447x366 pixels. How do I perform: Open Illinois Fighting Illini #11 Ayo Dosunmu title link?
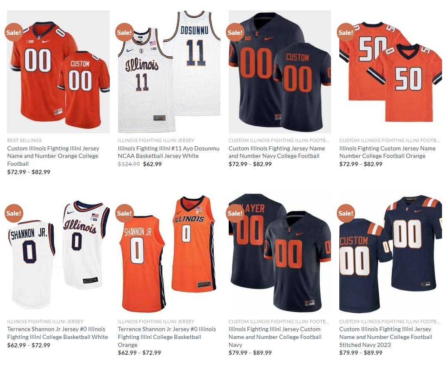click(169, 152)
